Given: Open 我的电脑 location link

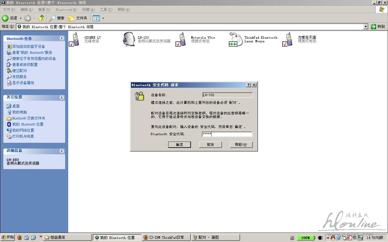Looking at the screenshot, I should click(19, 112).
